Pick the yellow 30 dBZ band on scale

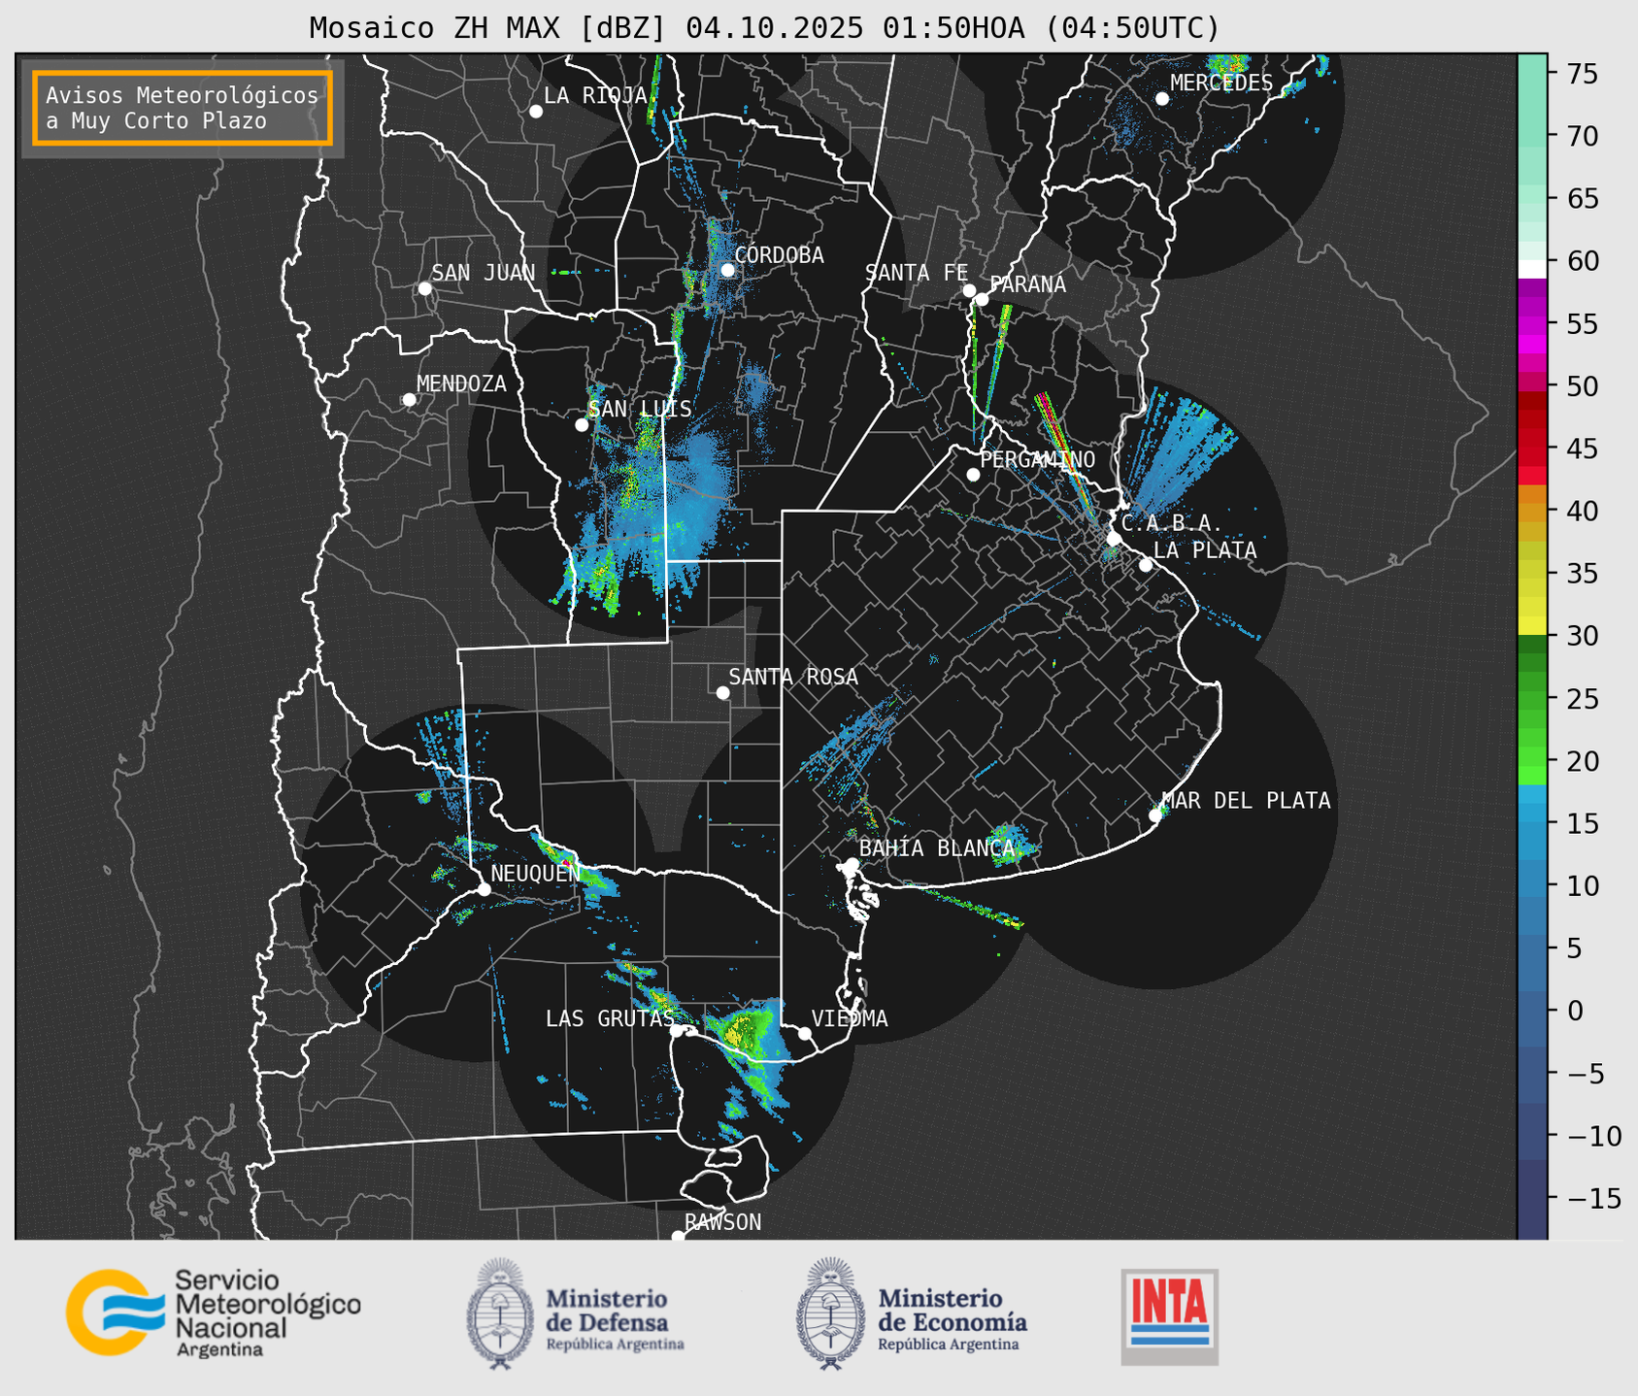point(1531,626)
